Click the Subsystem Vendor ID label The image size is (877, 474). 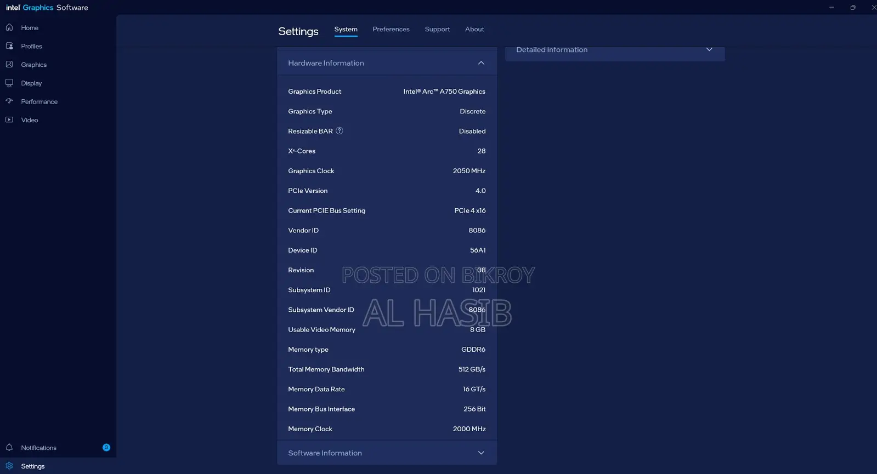[321, 310]
